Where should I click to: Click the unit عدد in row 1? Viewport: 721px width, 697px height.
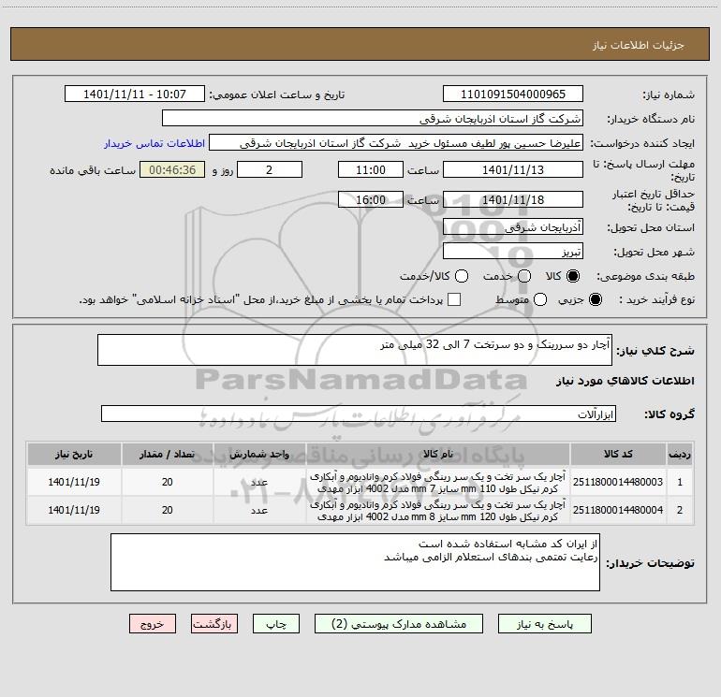pyautogui.click(x=259, y=482)
